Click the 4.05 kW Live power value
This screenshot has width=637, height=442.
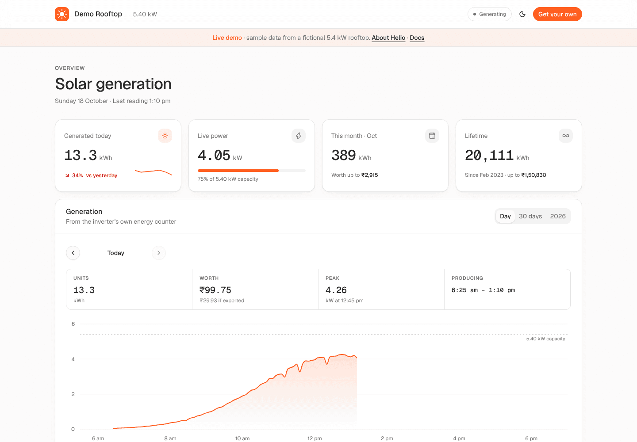220,156
